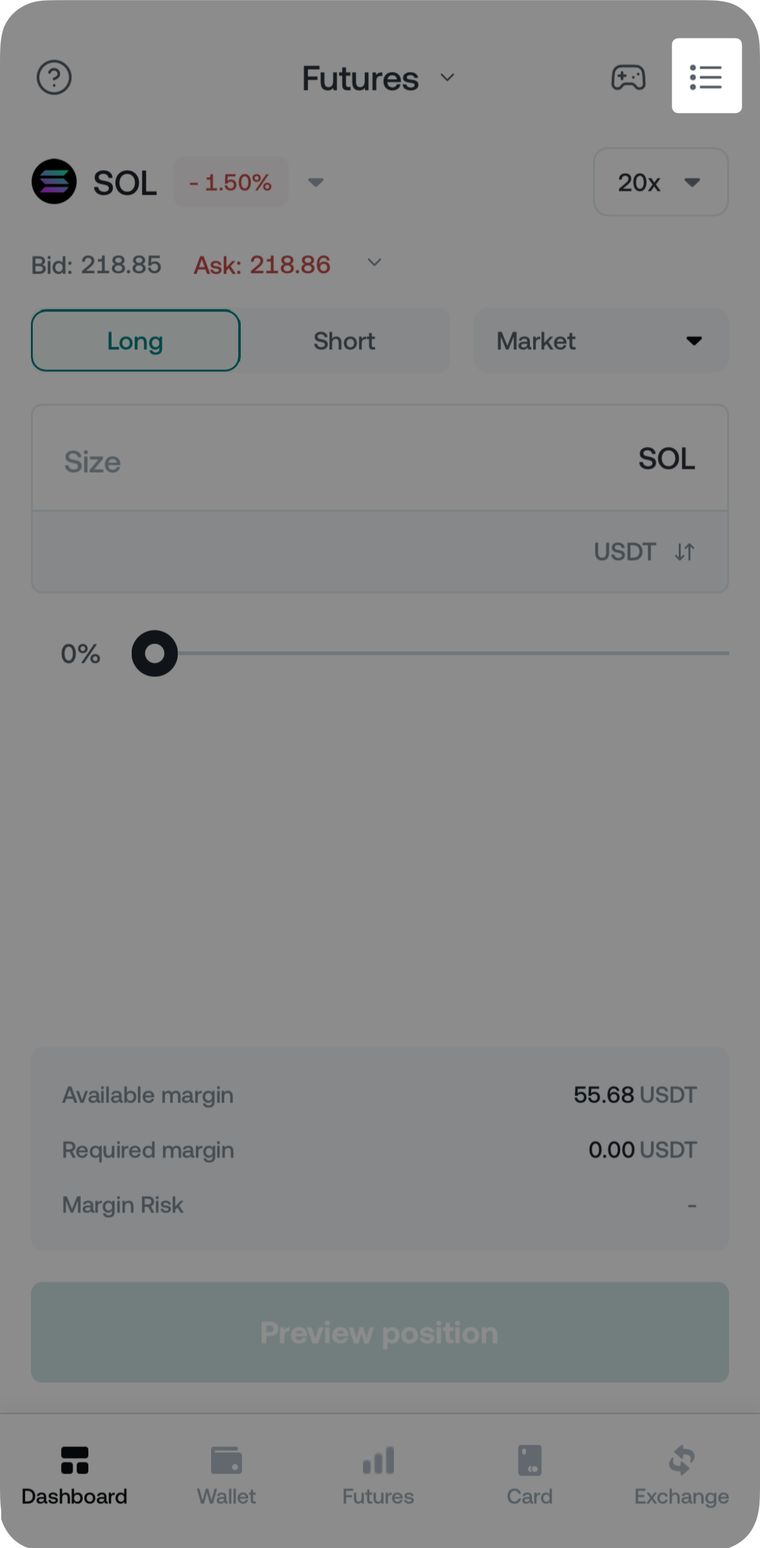Tap the -1.50% price change badge
Screen dimensions: 760x1548
click(231, 182)
